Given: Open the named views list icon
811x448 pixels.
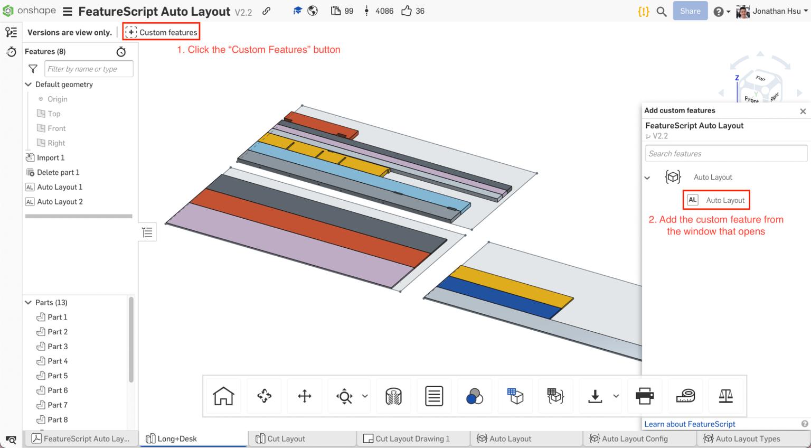Looking at the screenshot, I should pyautogui.click(x=434, y=395).
